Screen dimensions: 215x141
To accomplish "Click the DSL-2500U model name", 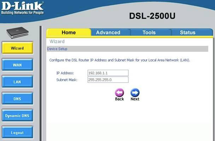I will 152,16.
